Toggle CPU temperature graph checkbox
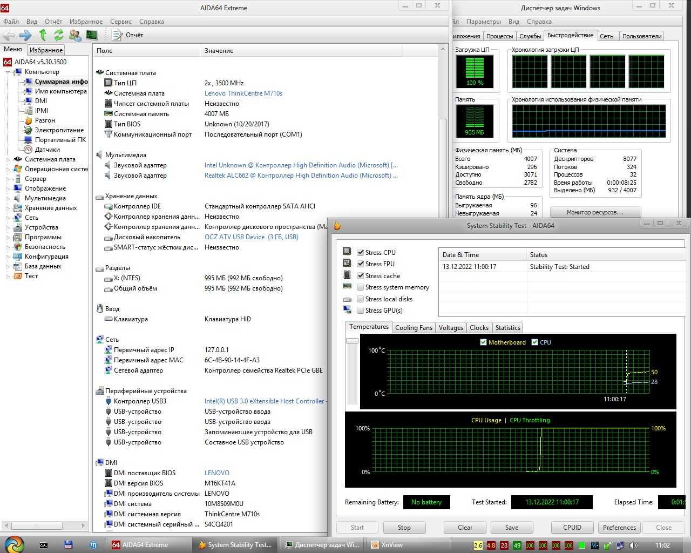Viewport: 691px width, 553px height. 534,342
